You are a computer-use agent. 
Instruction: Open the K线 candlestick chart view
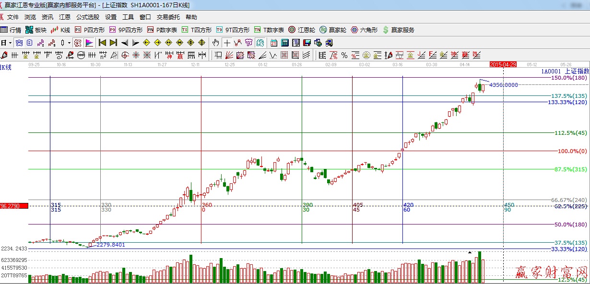[60, 30]
